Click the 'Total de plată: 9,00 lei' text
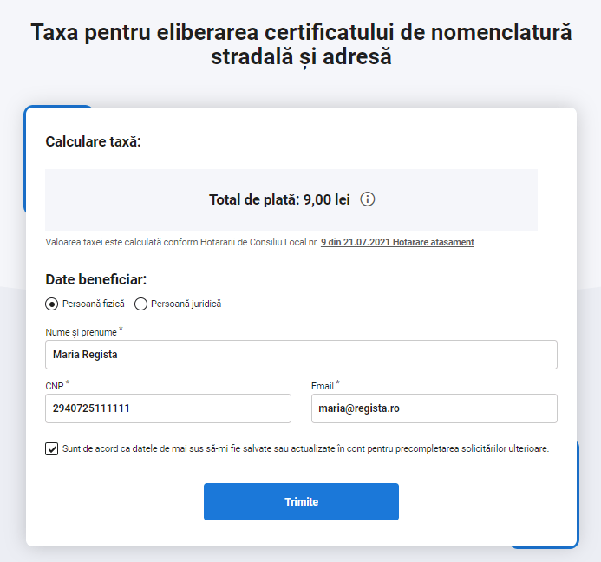This screenshot has height=562, width=601. tap(279, 199)
